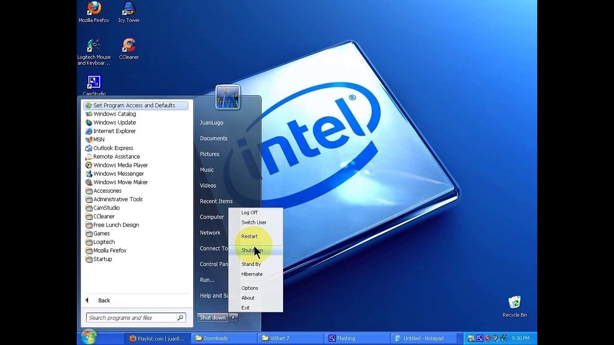
Task: Click the red security shield tray icon
Action: 487,338
